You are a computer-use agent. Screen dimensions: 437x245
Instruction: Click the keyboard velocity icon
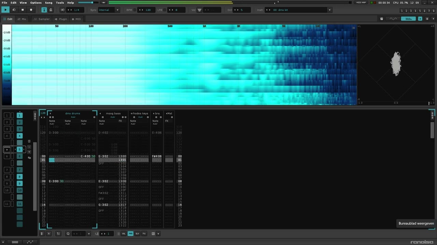[x=200, y=10]
